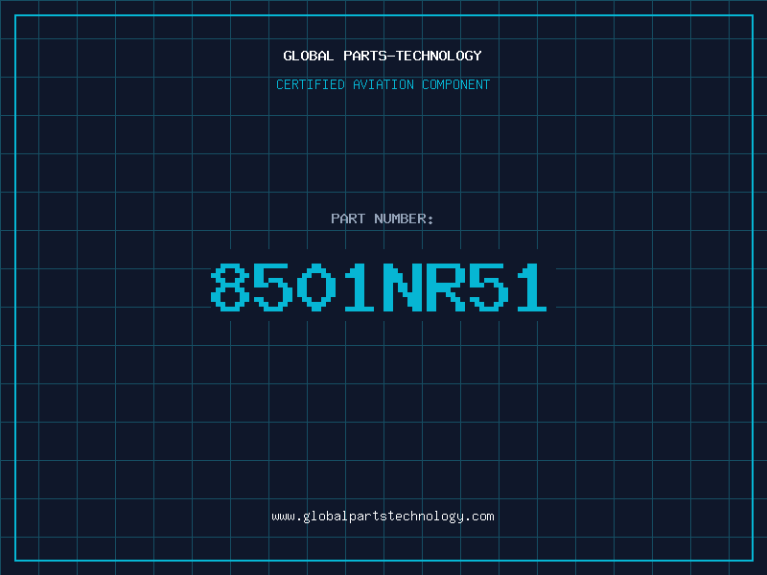This screenshot has width=767, height=575.
Task: Select the word AVIATION in the subtitle
Action: pyautogui.click(x=383, y=84)
